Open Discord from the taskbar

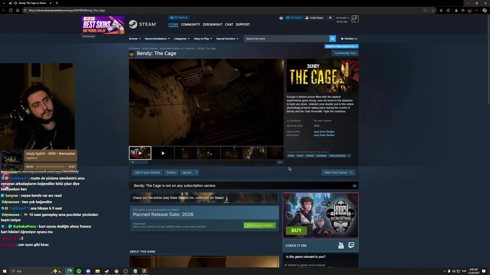point(88,271)
